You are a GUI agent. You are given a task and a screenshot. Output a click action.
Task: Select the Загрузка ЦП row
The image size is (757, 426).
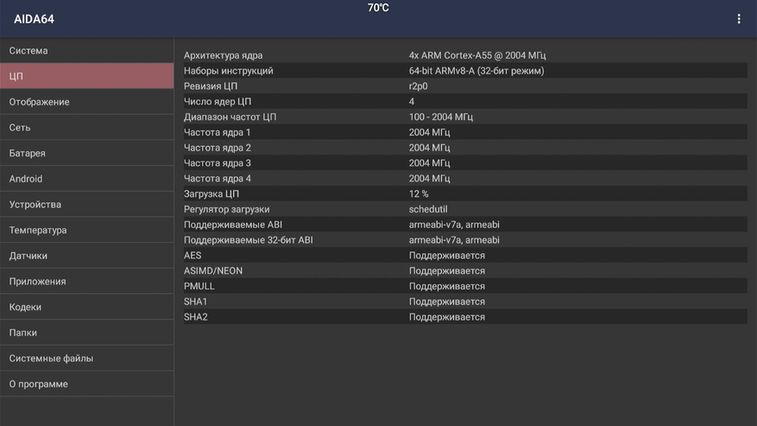pos(464,194)
